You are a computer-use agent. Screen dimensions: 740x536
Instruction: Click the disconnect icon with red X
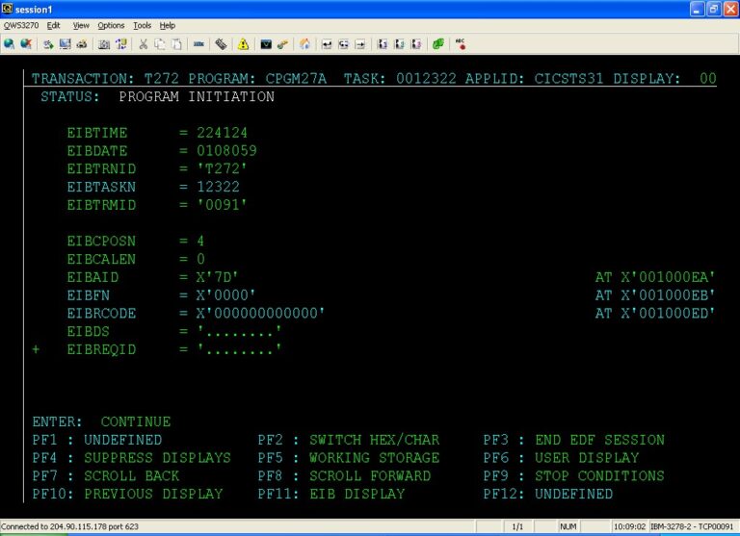pos(25,43)
